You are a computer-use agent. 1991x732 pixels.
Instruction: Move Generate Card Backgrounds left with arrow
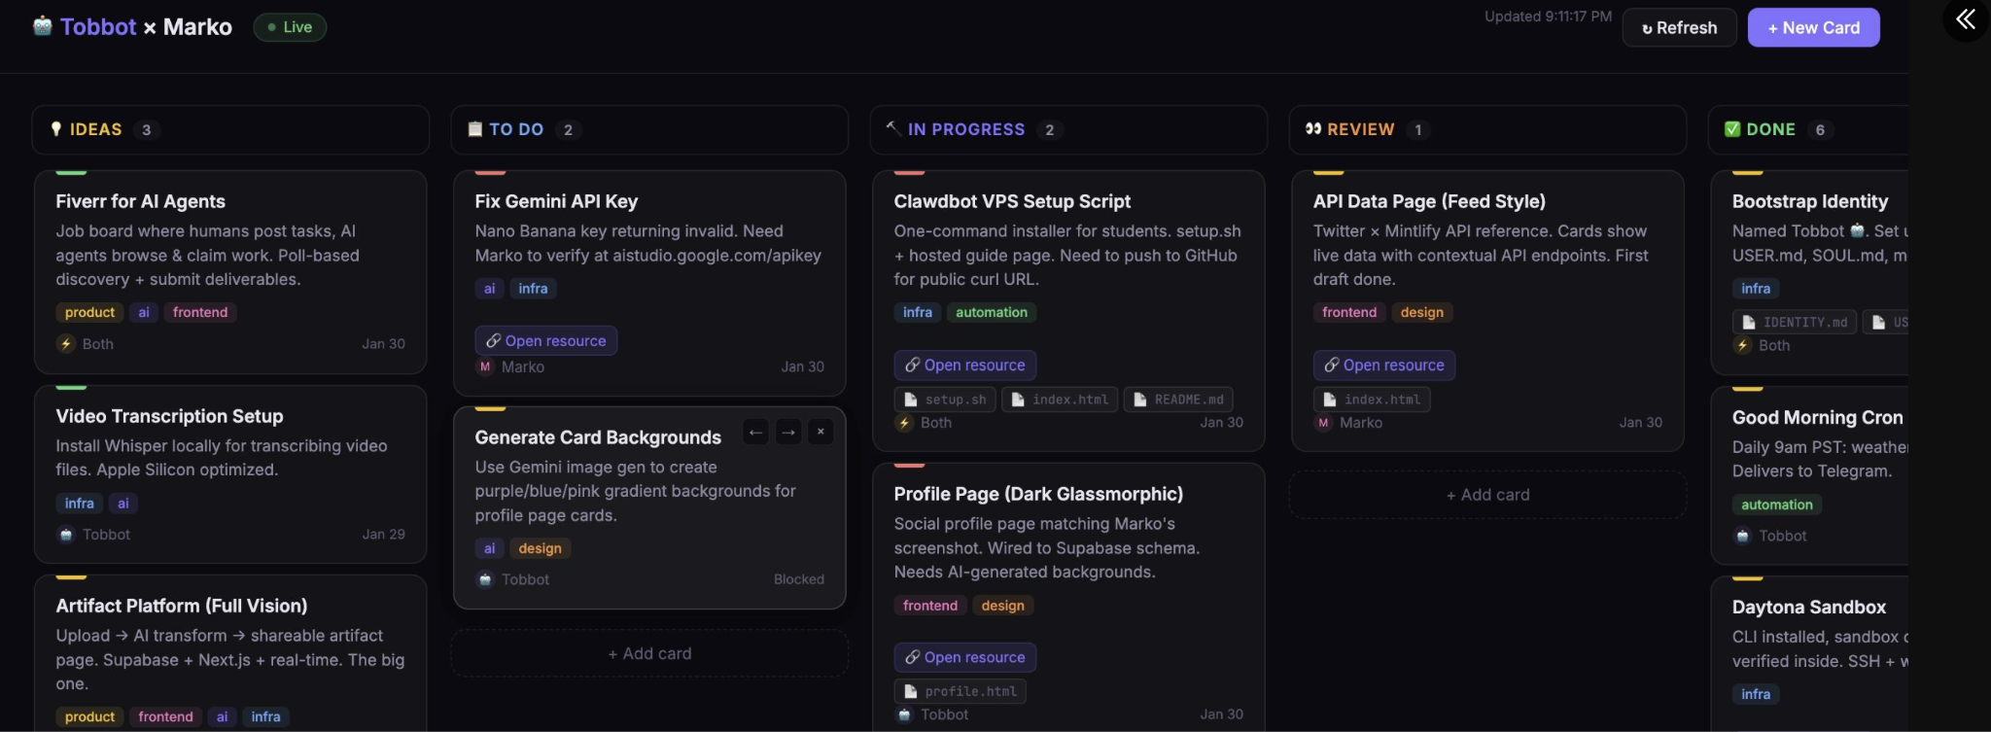click(755, 432)
